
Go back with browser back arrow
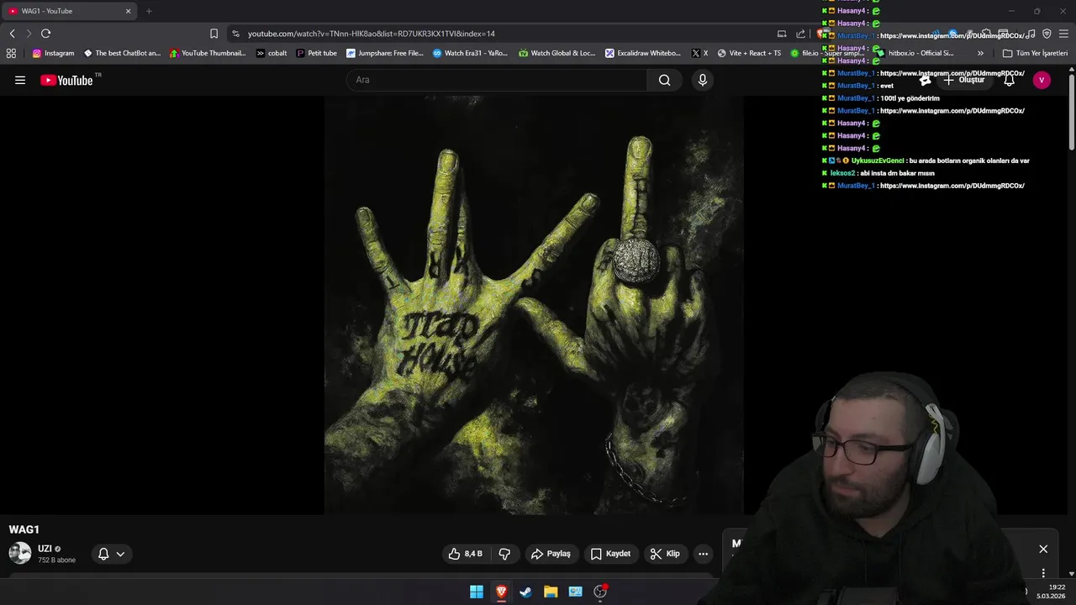(x=12, y=34)
